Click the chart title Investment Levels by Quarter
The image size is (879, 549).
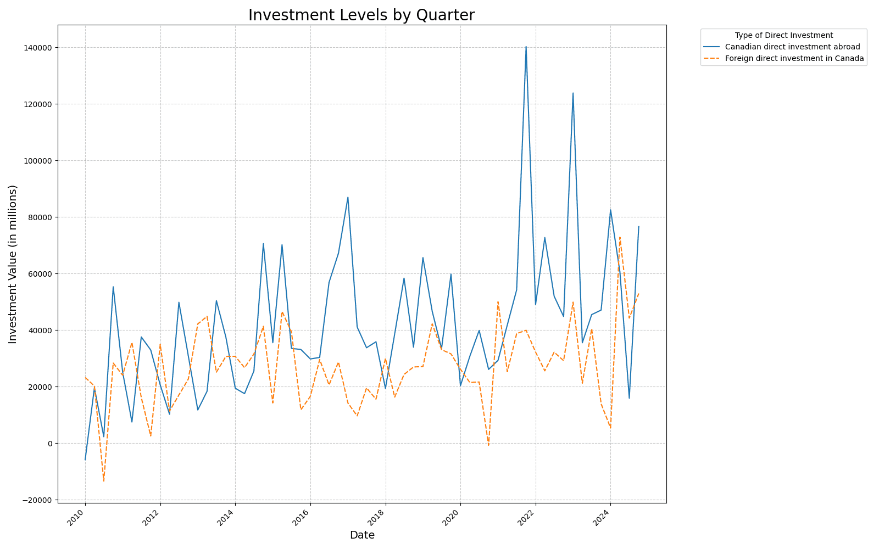click(x=361, y=15)
